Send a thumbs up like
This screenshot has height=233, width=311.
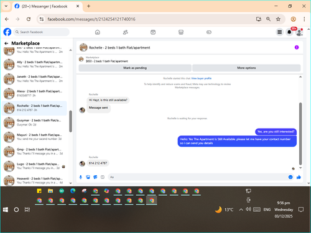[299, 177]
